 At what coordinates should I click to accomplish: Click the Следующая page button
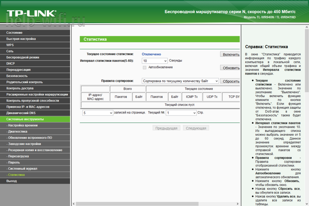click(196, 128)
